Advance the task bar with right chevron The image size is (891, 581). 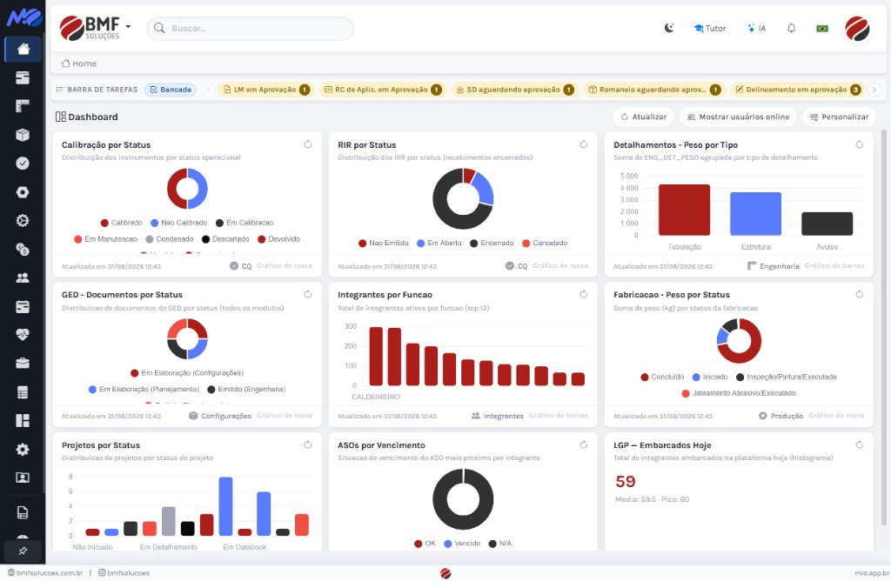[x=874, y=90]
